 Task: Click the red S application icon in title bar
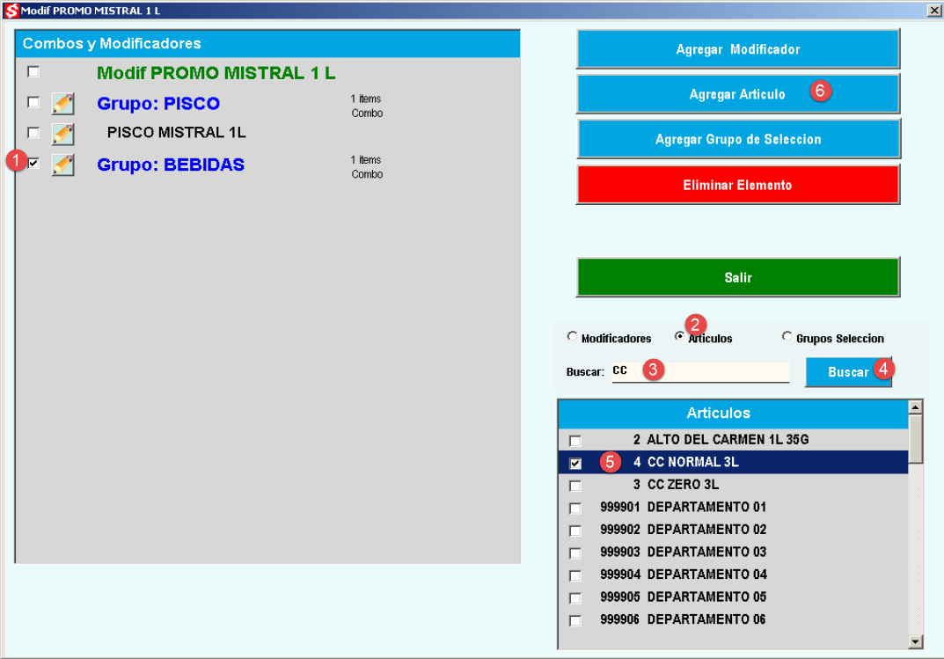click(11, 11)
